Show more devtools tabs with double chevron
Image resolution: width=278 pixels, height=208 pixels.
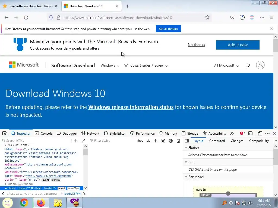tap(232, 133)
